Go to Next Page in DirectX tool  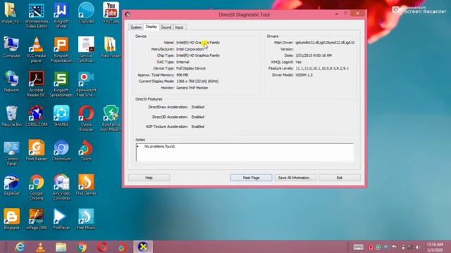click(251, 178)
